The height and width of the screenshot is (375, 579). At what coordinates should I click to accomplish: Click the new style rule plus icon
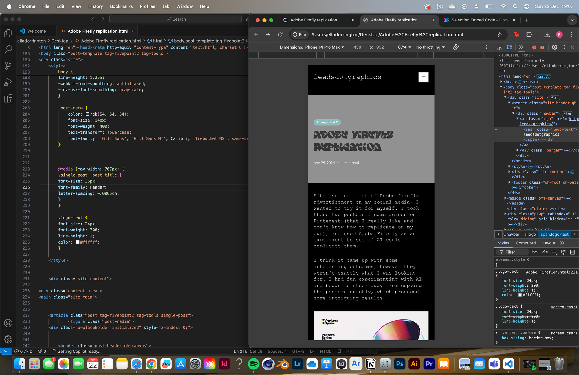pos(554,252)
